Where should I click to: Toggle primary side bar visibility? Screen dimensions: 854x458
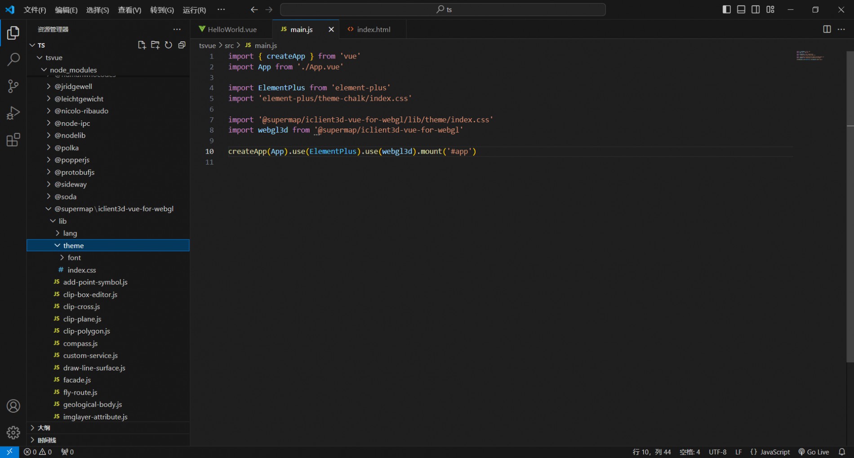pyautogui.click(x=726, y=9)
